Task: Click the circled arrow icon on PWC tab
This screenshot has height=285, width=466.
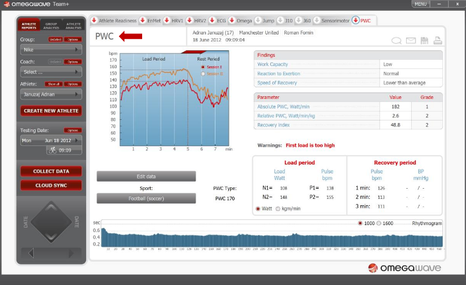Action: coord(356,20)
